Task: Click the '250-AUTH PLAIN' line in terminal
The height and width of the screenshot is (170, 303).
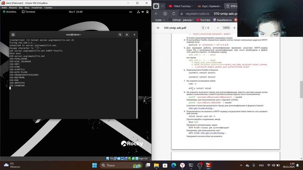Action: click(x=18, y=72)
